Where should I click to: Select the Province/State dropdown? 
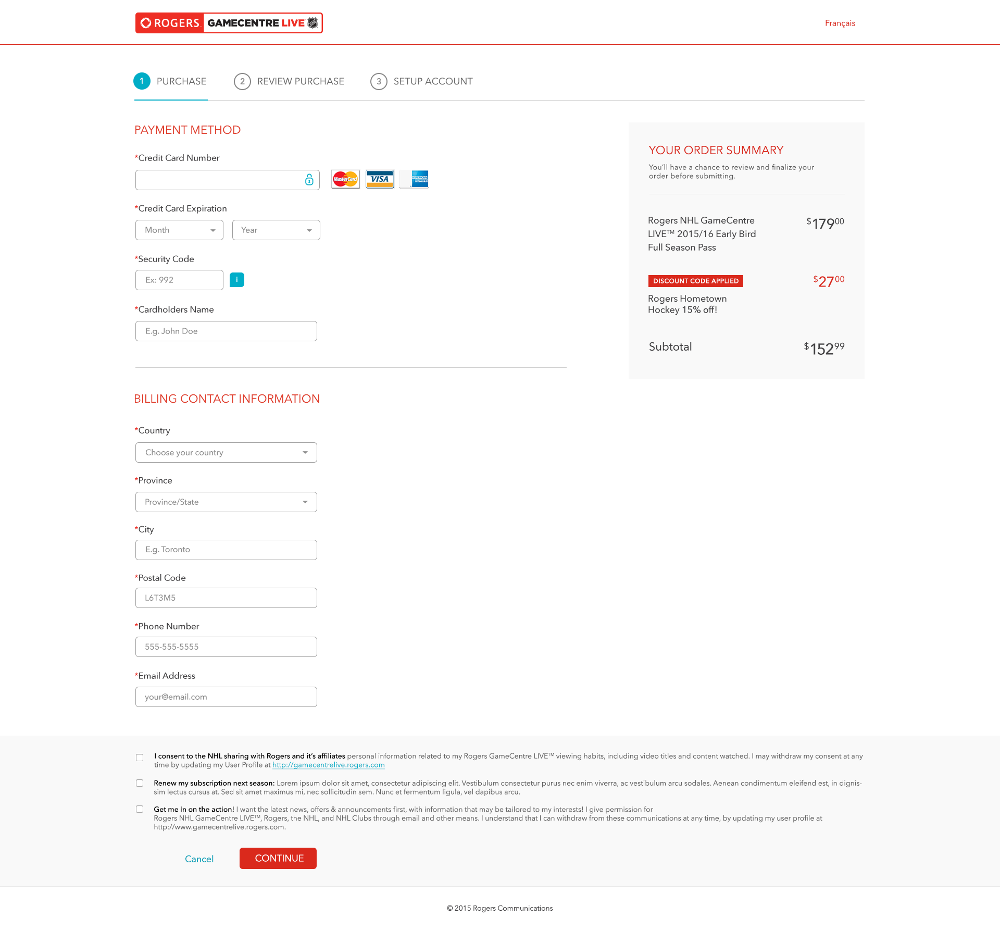226,501
